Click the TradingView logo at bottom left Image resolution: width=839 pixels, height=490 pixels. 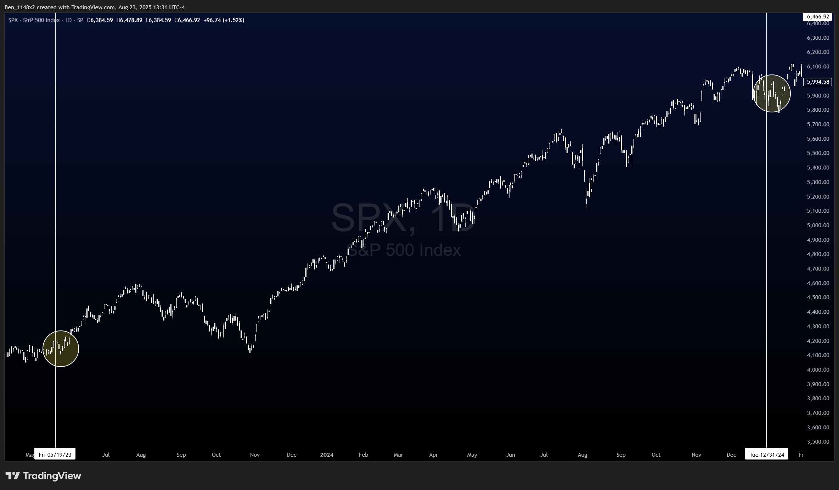pos(43,475)
